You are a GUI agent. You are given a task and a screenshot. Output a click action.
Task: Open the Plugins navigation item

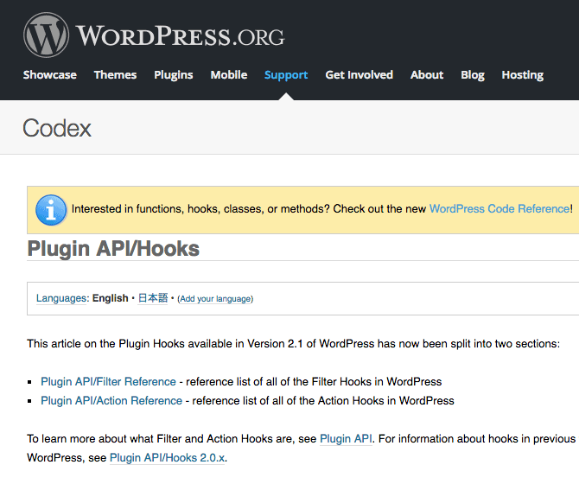tap(174, 75)
